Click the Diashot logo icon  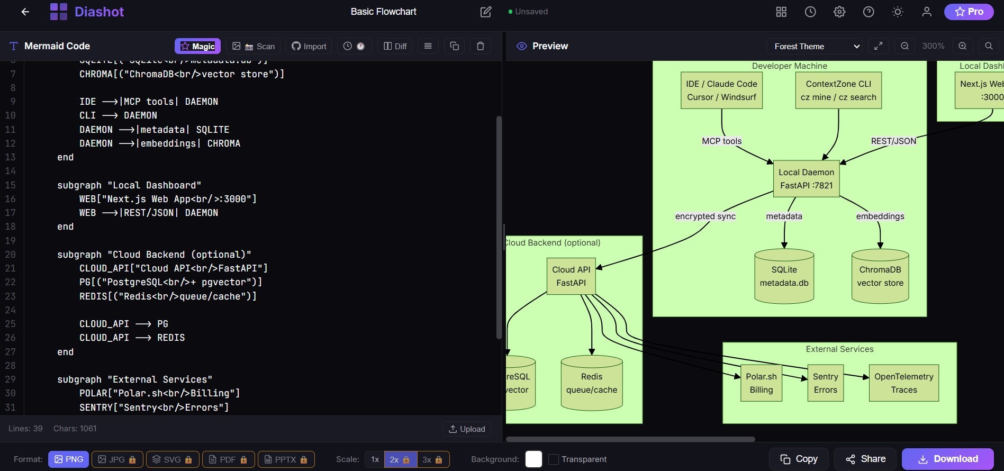(58, 12)
